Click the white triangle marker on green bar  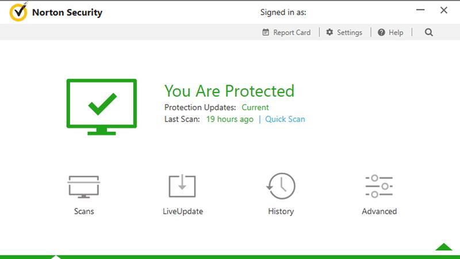point(55,257)
